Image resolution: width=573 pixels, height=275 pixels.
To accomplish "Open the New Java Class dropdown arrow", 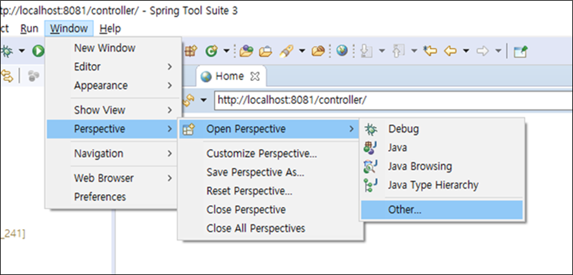I will pos(226,51).
